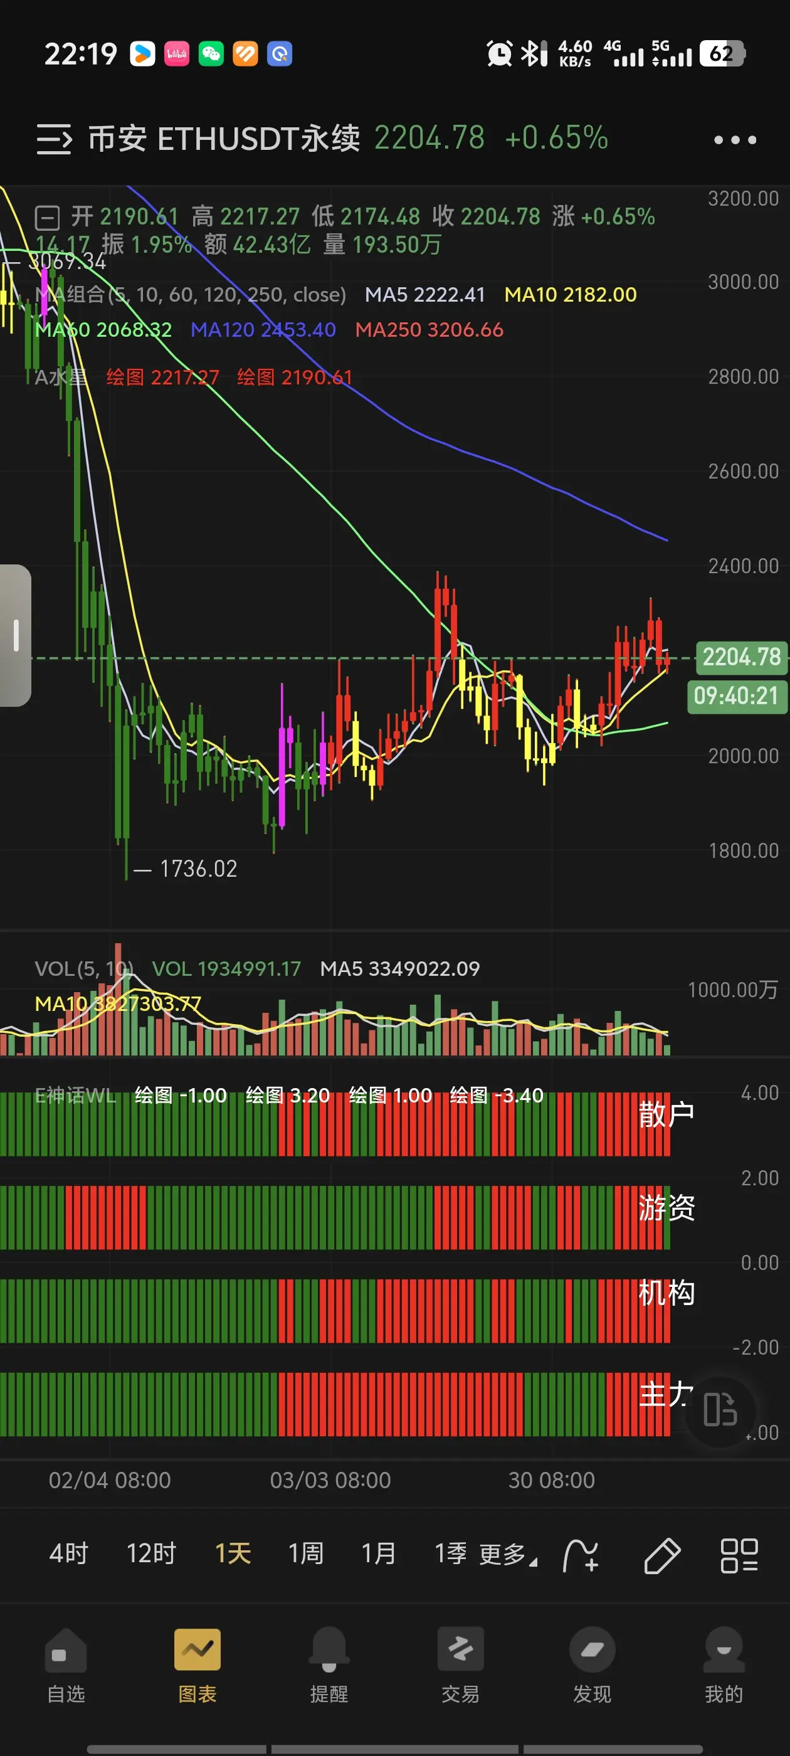This screenshot has width=790, height=1756.
Task: Tap the battery indicator showing 62
Action: [x=722, y=53]
